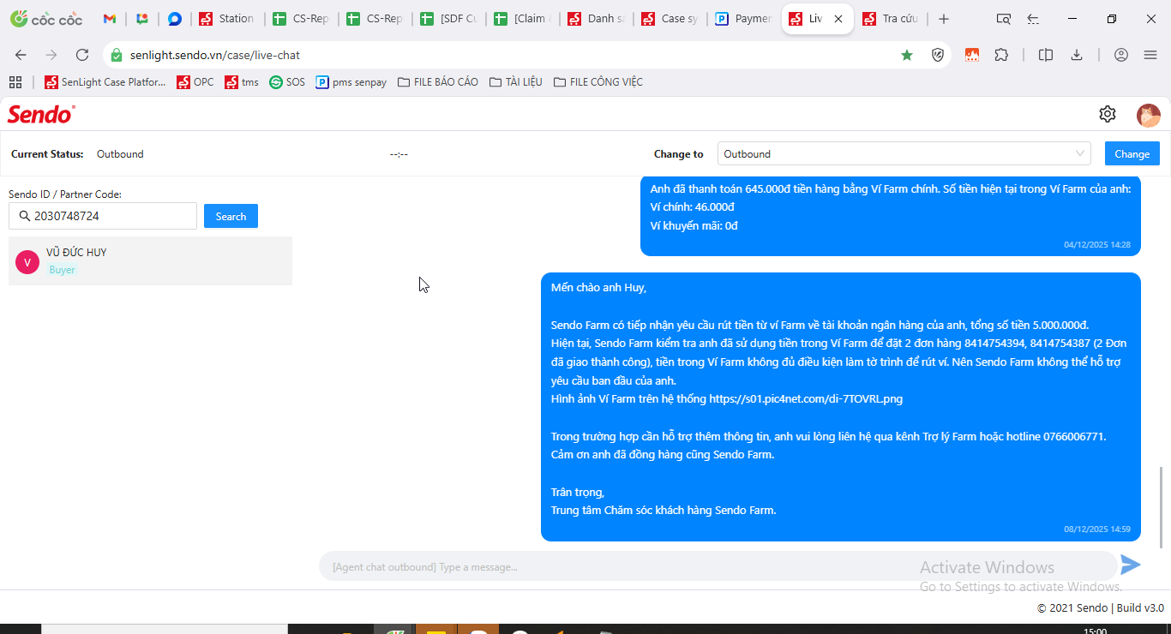Image resolution: width=1171 pixels, height=634 pixels.
Task: Click the pink V avatar circle
Action: 27,262
